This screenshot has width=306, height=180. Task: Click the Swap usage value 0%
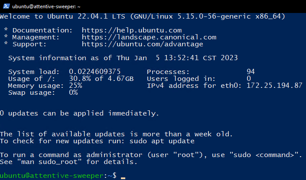pos(73,93)
